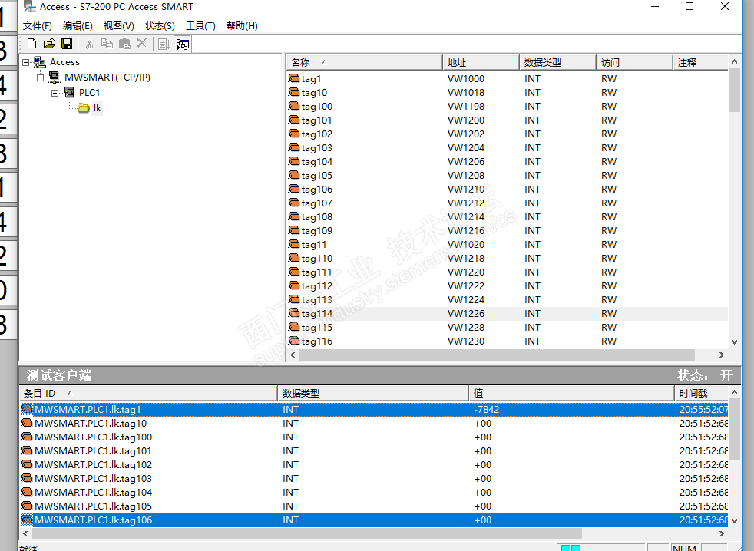Click the New file toolbar icon
This screenshot has height=551, width=754.
click(x=31, y=44)
